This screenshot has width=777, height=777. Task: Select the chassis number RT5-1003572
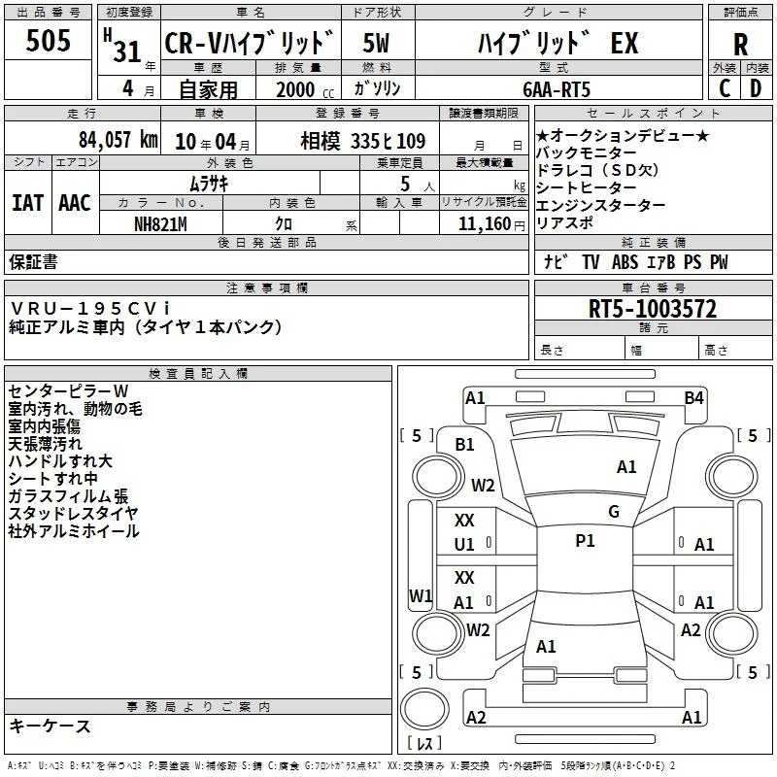[653, 309]
